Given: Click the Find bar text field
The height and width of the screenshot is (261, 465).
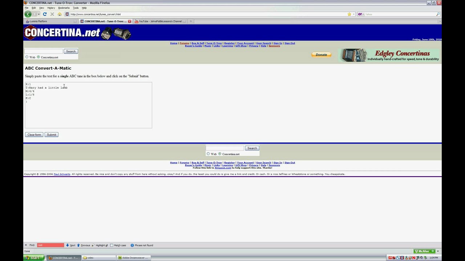Looking at the screenshot, I should 50,245.
